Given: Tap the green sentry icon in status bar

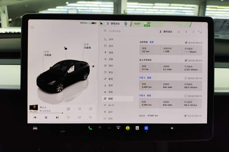Looking at the screenshot, I should coord(125,24).
